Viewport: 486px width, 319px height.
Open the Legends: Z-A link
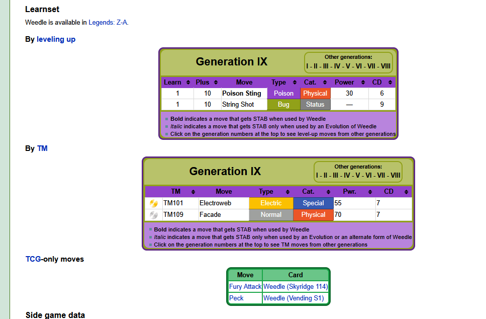pyautogui.click(x=108, y=22)
